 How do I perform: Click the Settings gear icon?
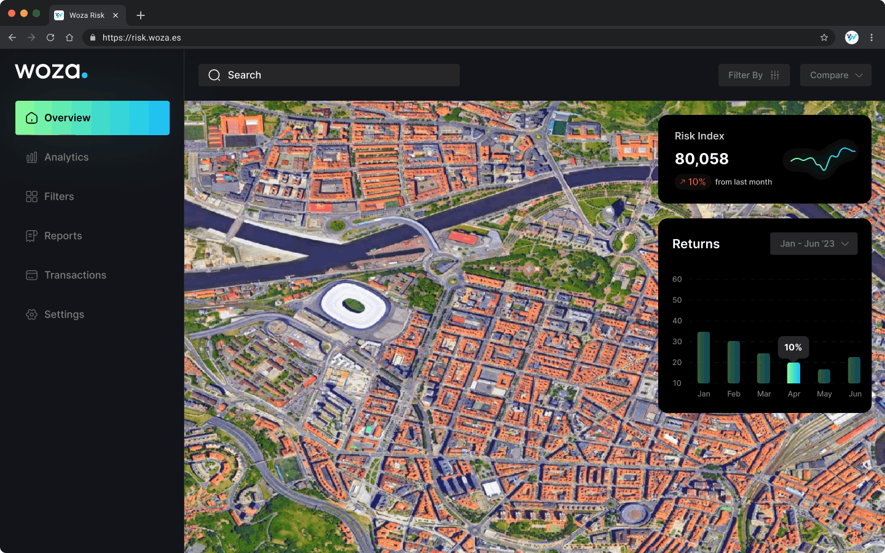pyautogui.click(x=32, y=315)
